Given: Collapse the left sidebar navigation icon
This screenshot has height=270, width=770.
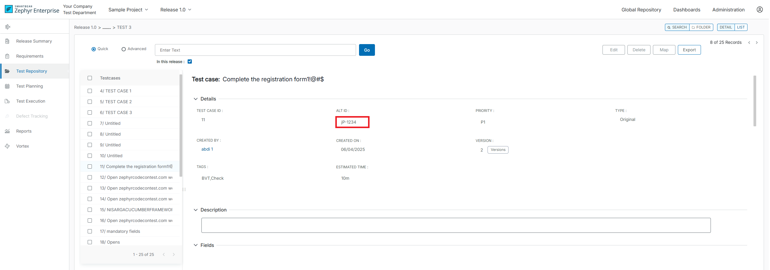Looking at the screenshot, I should click(x=8, y=27).
